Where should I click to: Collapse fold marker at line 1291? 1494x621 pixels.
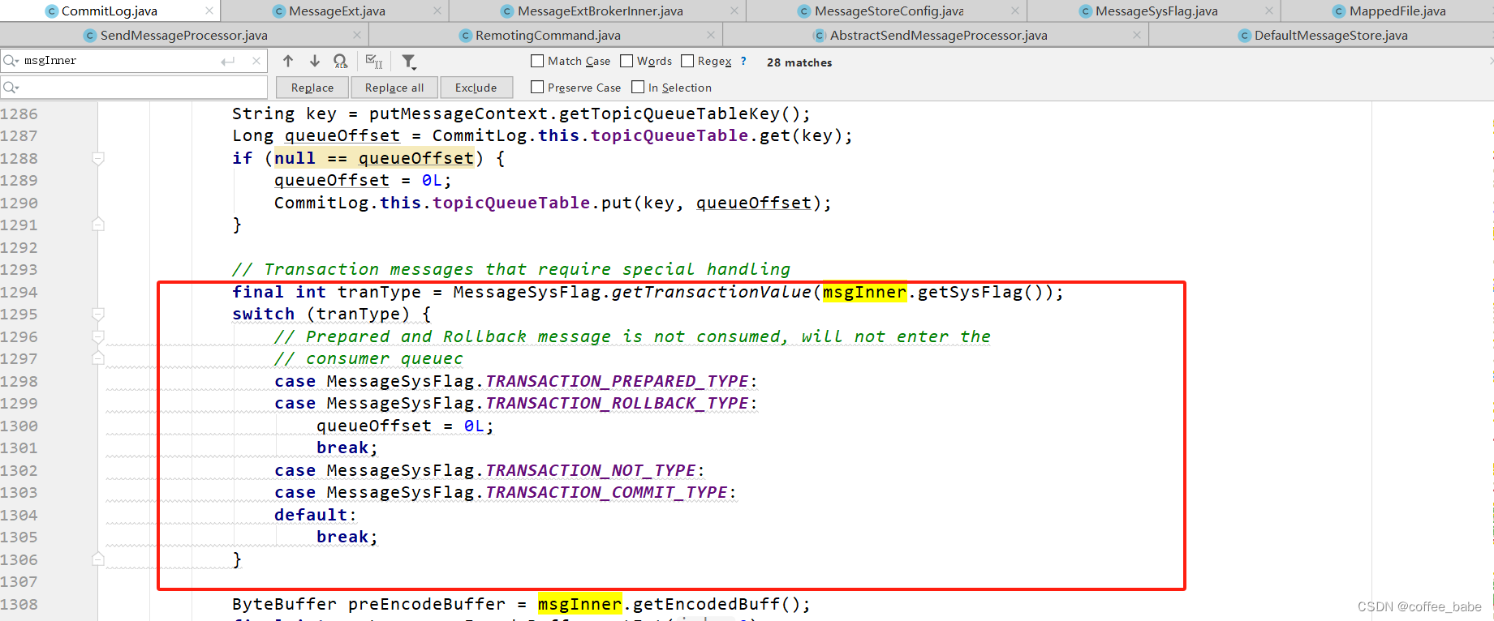98,225
